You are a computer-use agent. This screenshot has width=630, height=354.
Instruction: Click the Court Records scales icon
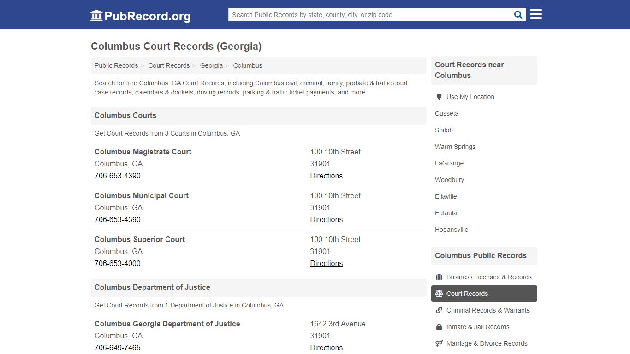(439, 294)
